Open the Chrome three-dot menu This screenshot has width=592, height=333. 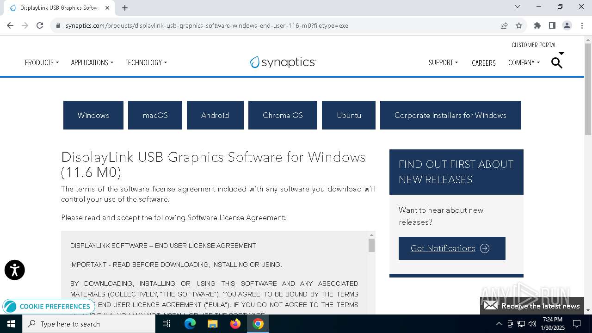(x=581, y=25)
